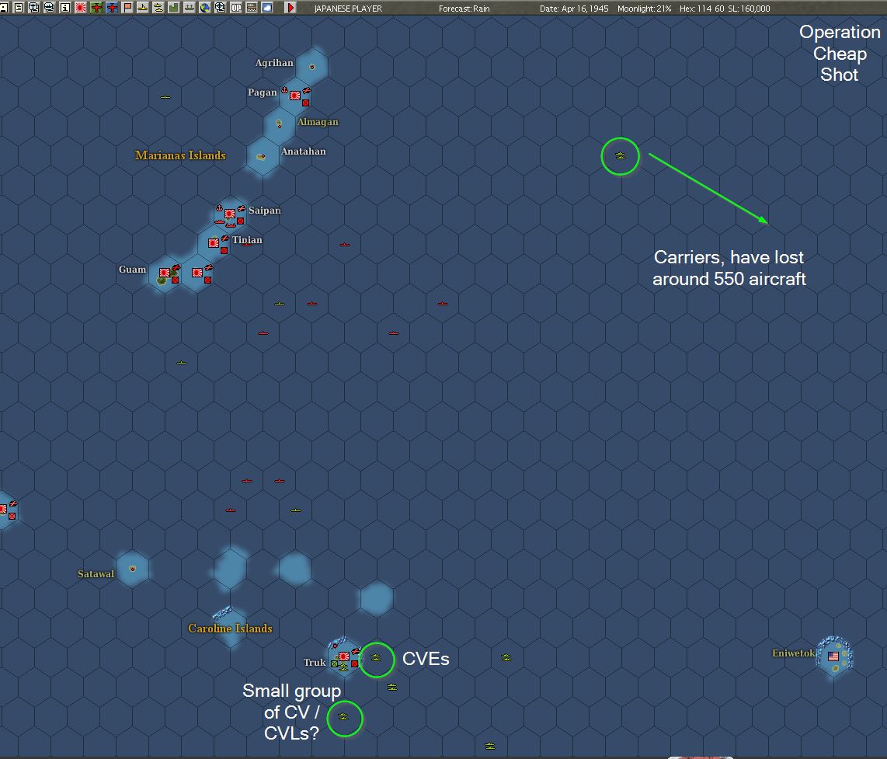
Task: Click the 'Marianas Islands' map label
Action: pyautogui.click(x=180, y=155)
